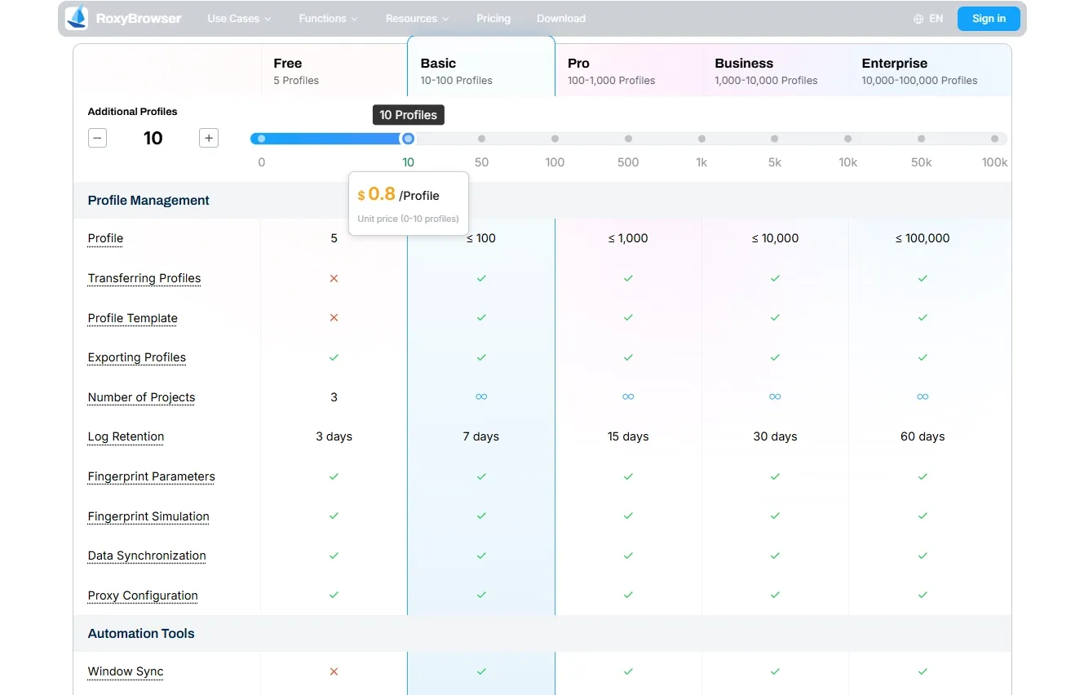1084x695 pixels.
Task: Click the '$ 0.8 /Profile' price tooltip
Action: [409, 203]
